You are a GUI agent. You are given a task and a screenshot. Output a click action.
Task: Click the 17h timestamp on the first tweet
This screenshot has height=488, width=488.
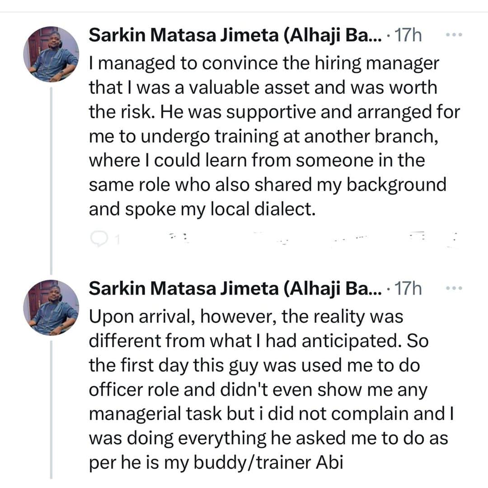(408, 36)
